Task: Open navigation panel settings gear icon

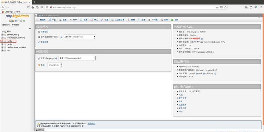Action: (21, 20)
